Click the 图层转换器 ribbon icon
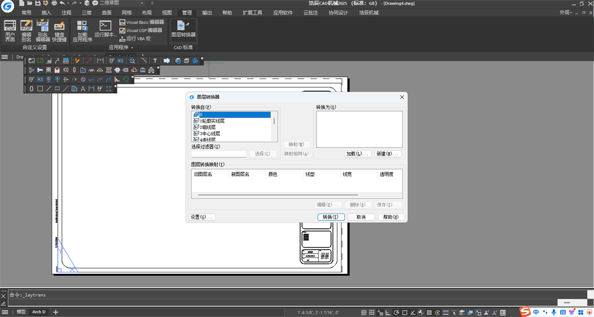The width and height of the screenshot is (594, 317). (x=183, y=29)
